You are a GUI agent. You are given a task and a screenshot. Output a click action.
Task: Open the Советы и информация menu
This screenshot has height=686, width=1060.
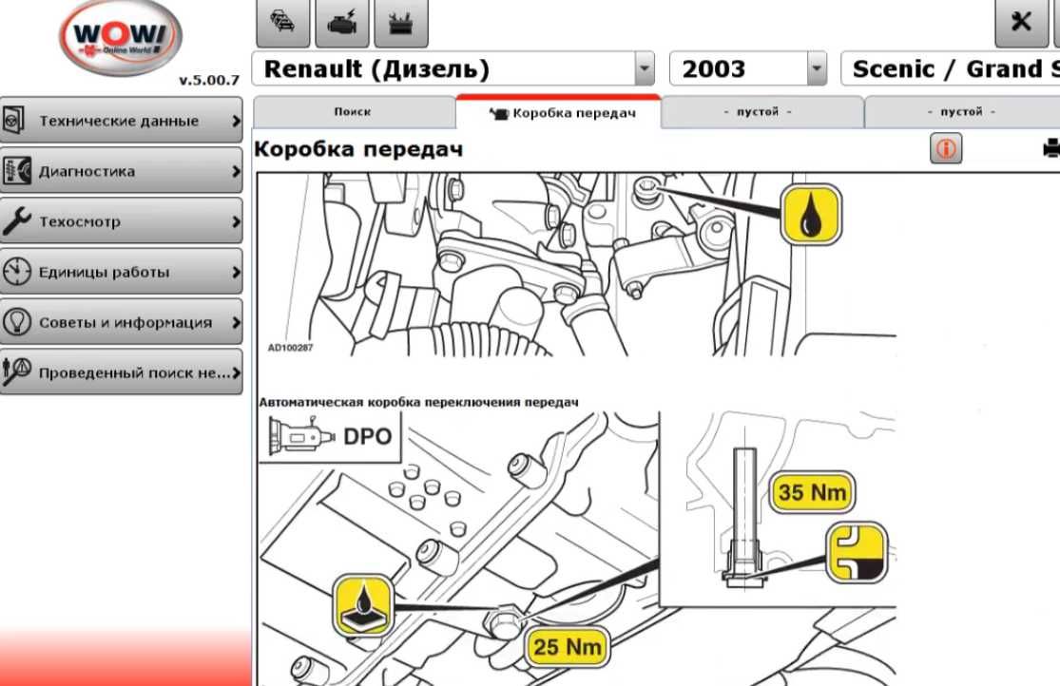[121, 322]
